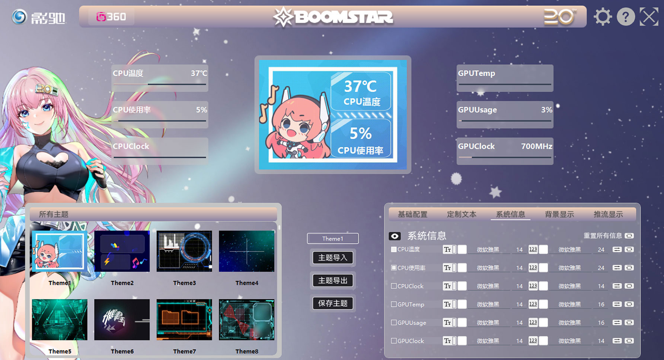
Task: Open the label font dropdown in CPU温度 row
Action: [488, 250]
